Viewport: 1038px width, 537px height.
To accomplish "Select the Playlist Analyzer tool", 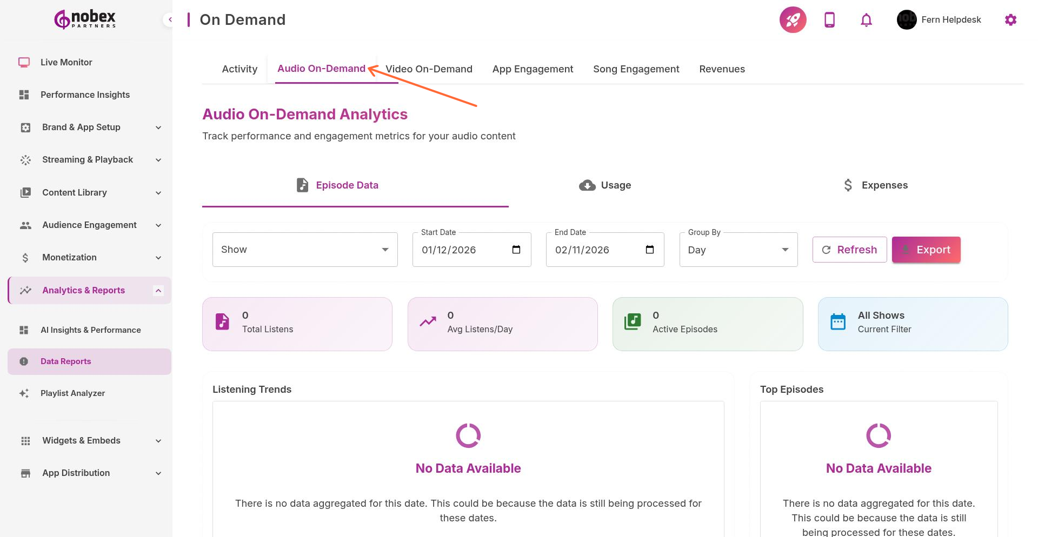I will click(73, 393).
